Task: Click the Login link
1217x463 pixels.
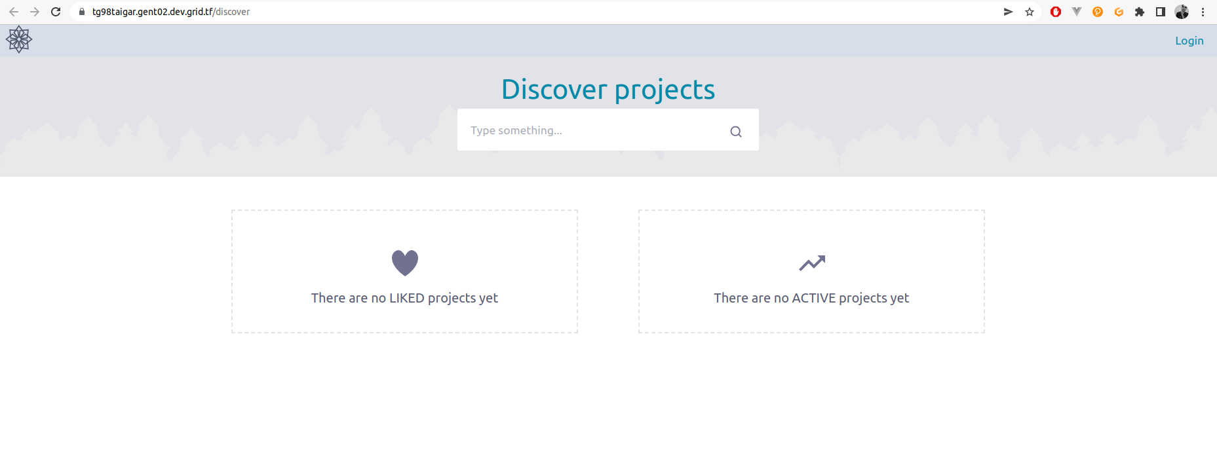Action: 1189,41
